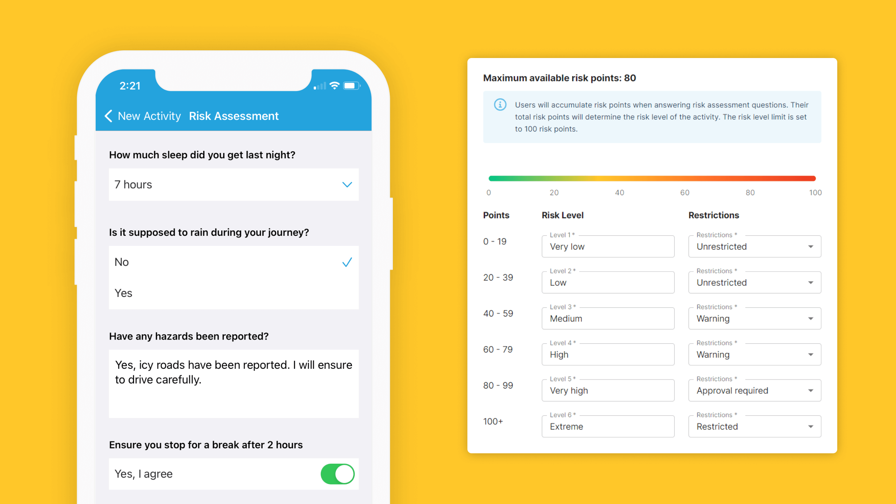Expand the Restrictions dropdown for 40-59 points
The height and width of the screenshot is (504, 896).
pos(813,318)
